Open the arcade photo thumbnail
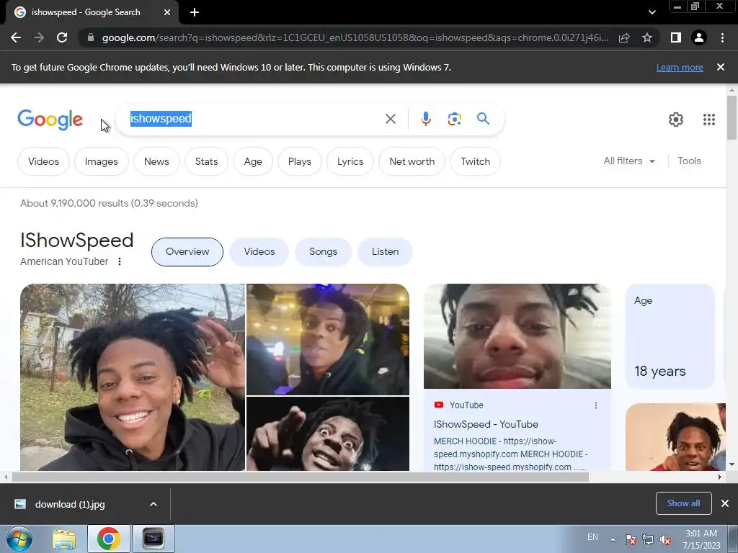The width and height of the screenshot is (738, 553). tap(328, 339)
